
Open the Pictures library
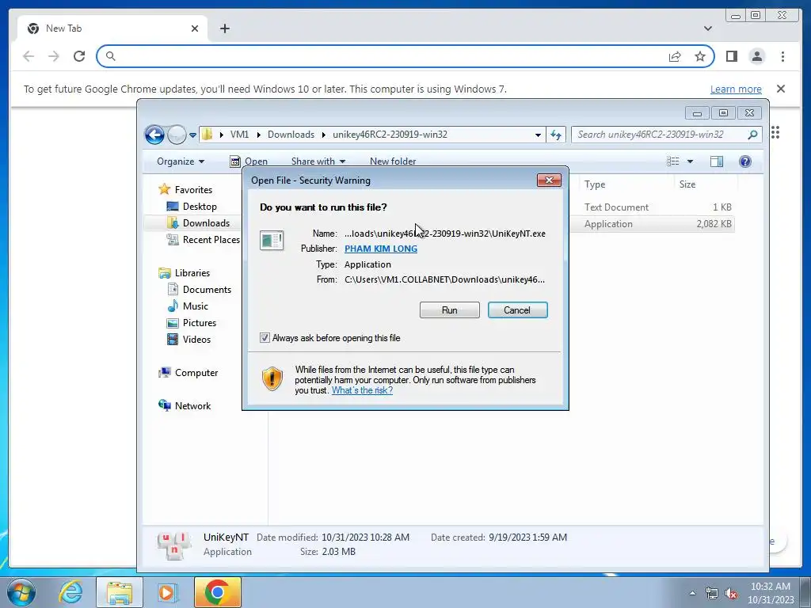pyautogui.click(x=192, y=323)
